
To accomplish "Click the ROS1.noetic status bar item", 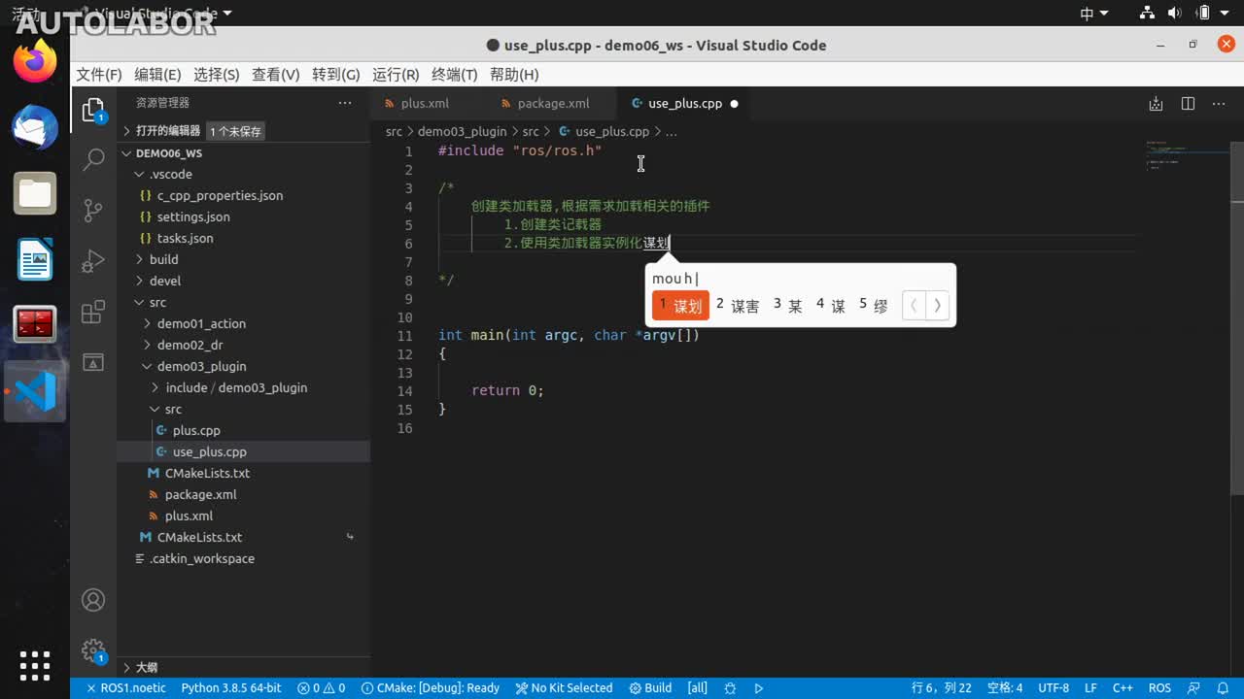I will 126,687.
